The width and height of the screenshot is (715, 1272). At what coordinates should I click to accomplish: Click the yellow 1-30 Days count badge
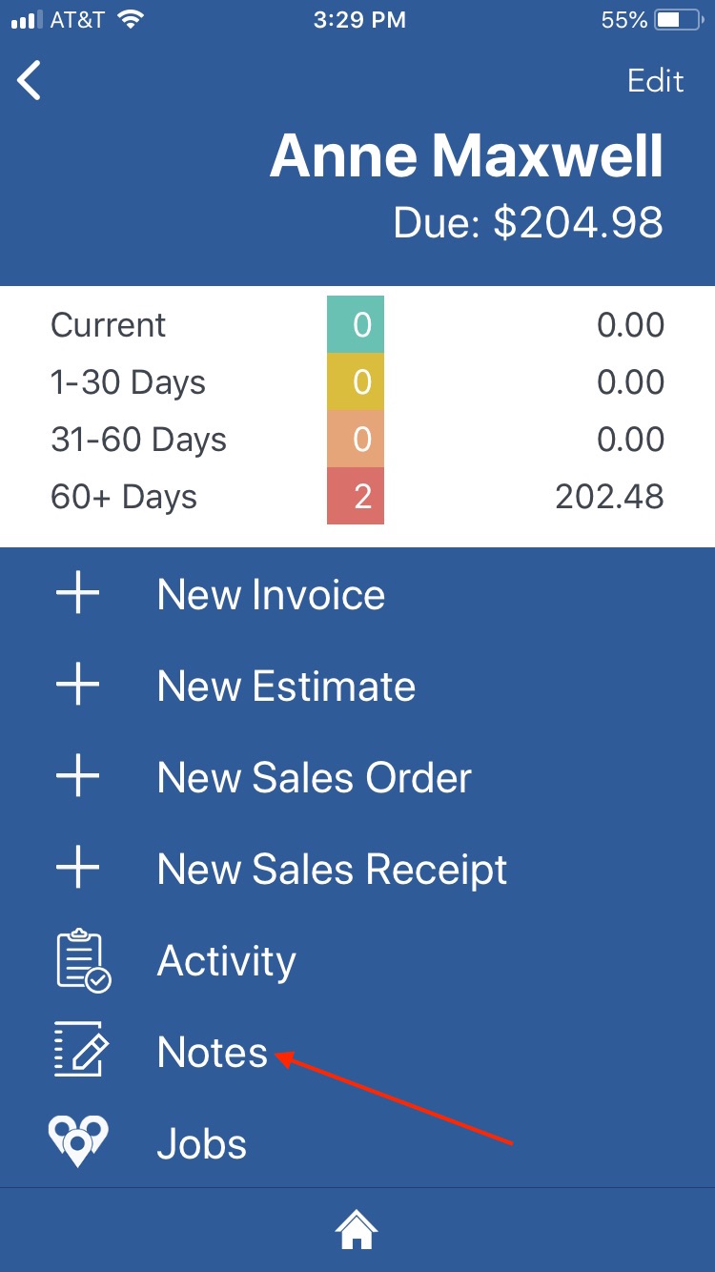coord(356,382)
